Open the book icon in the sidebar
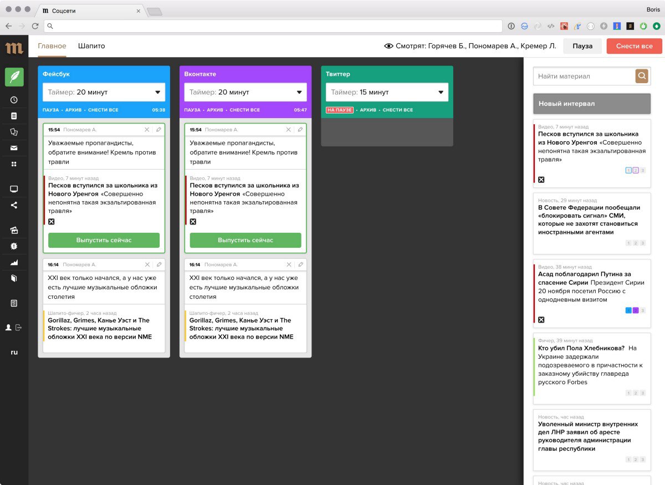The height and width of the screenshot is (485, 665). pos(14,278)
